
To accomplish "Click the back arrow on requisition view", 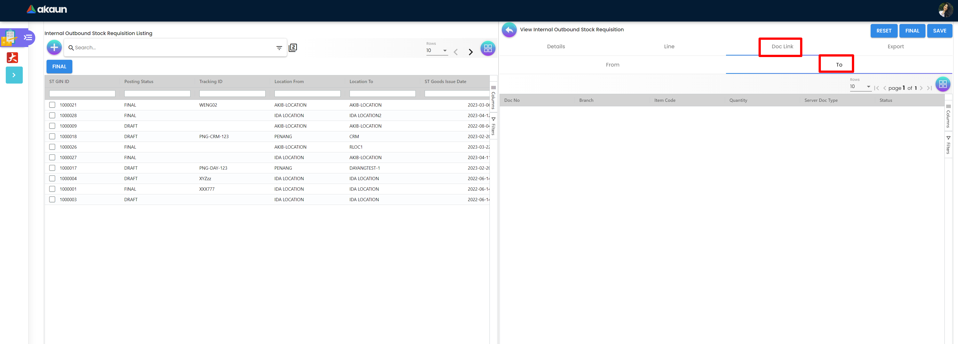I will 509,30.
